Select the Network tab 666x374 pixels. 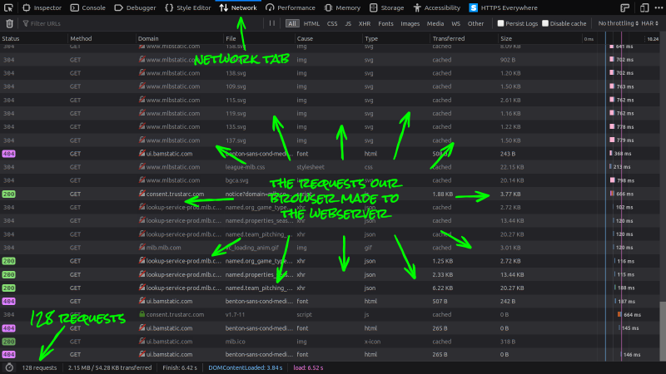click(238, 7)
